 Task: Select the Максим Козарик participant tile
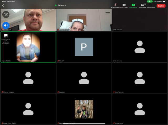[x=28, y=78]
